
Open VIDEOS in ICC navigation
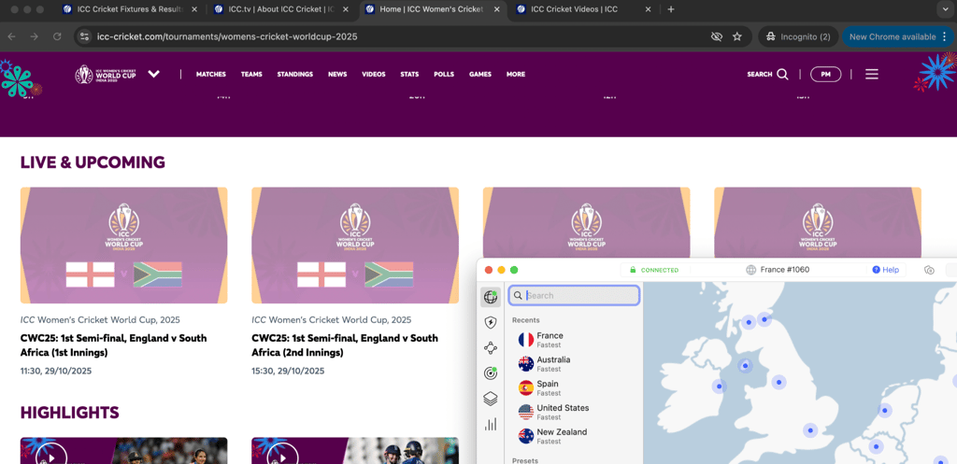coord(374,75)
